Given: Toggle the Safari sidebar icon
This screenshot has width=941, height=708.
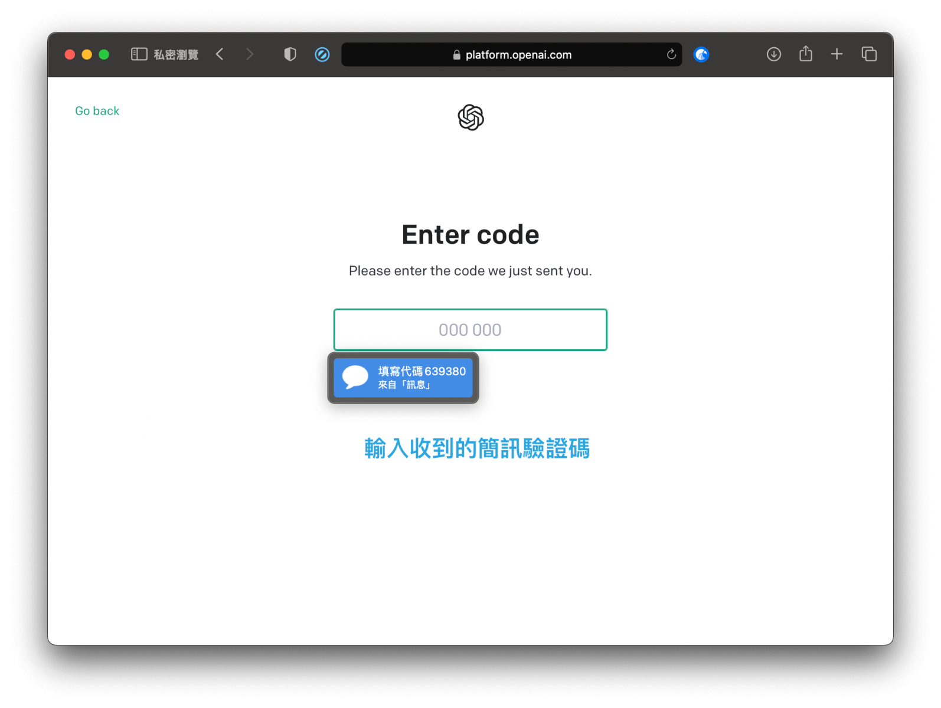Looking at the screenshot, I should tap(139, 54).
